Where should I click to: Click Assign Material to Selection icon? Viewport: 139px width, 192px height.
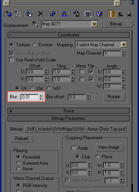(x=29, y=14)
